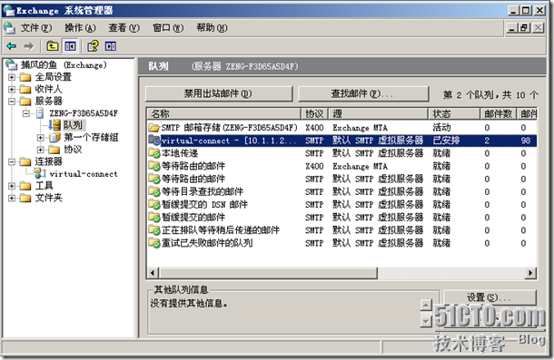Sort by the 邮件数 column header
Viewport: 554px width, 360px height.
(x=498, y=113)
